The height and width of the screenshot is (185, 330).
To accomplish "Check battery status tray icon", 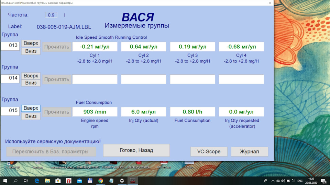I will [288, 181].
